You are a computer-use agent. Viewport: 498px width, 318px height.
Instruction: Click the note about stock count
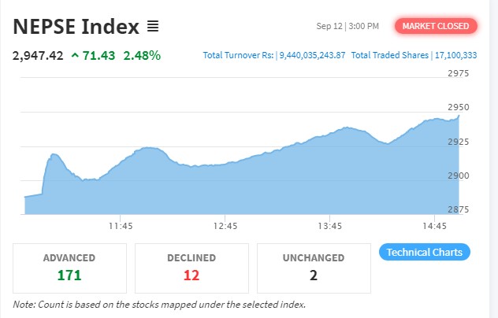point(159,305)
